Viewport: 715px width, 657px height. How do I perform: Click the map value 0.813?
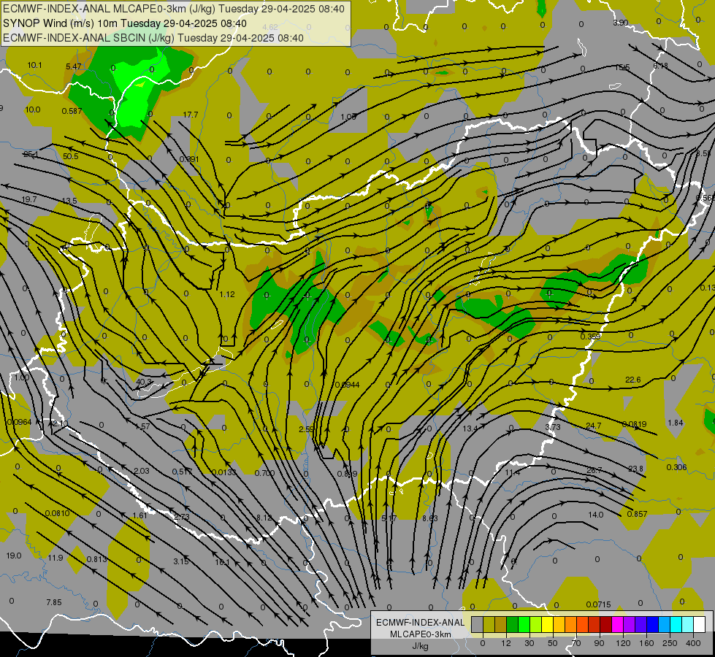(96, 559)
